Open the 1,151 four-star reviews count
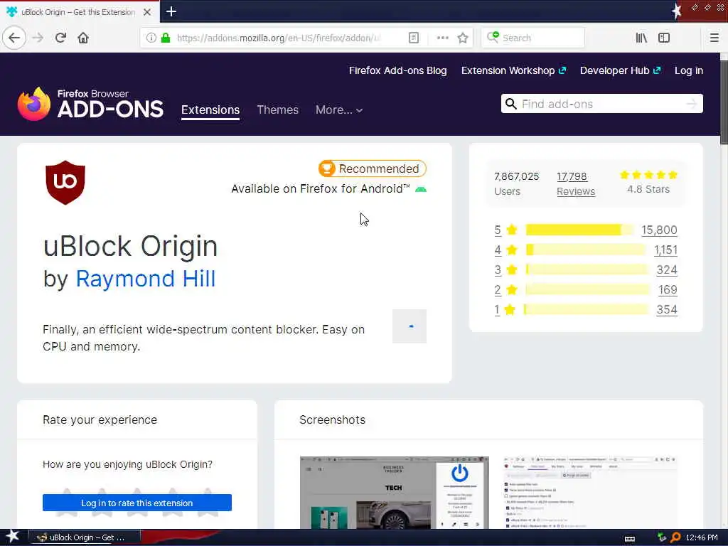The height and width of the screenshot is (546, 728). [665, 250]
